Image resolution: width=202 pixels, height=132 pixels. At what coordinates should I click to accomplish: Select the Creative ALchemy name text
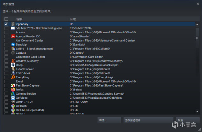click(x=27, y=61)
